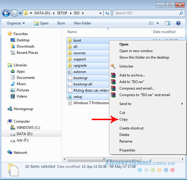Open the Apps library
The width and height of the screenshot is (187, 180).
18,71
